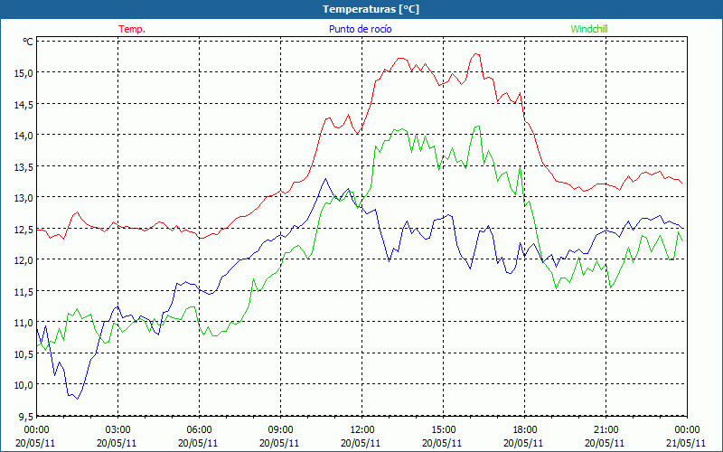This screenshot has width=723, height=452.
Task: Select the blue 'Punto de rocío' legend label
Action: click(x=360, y=29)
